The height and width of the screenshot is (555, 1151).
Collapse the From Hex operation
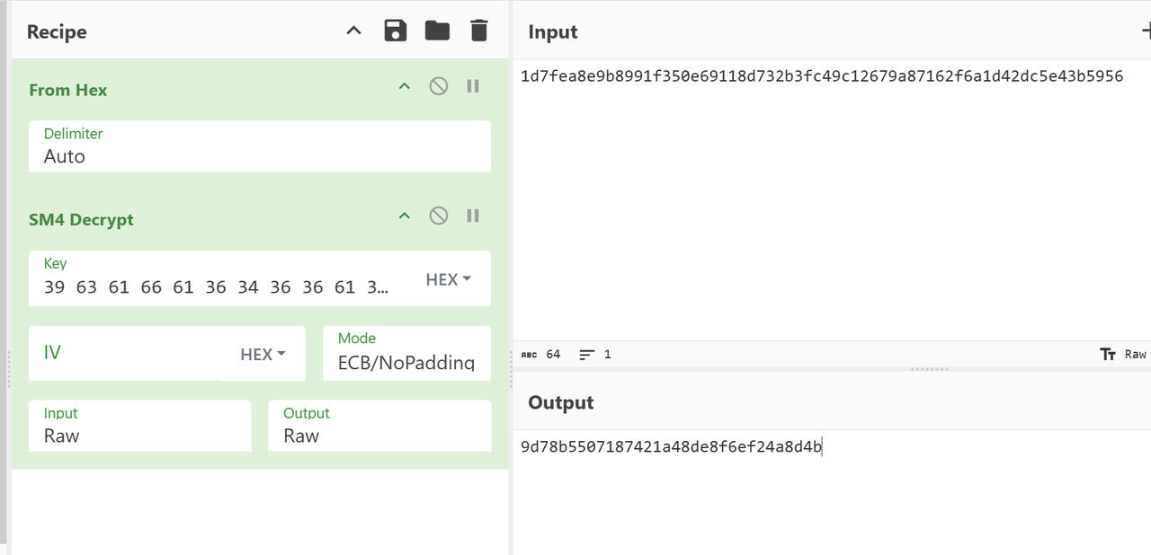(405, 86)
